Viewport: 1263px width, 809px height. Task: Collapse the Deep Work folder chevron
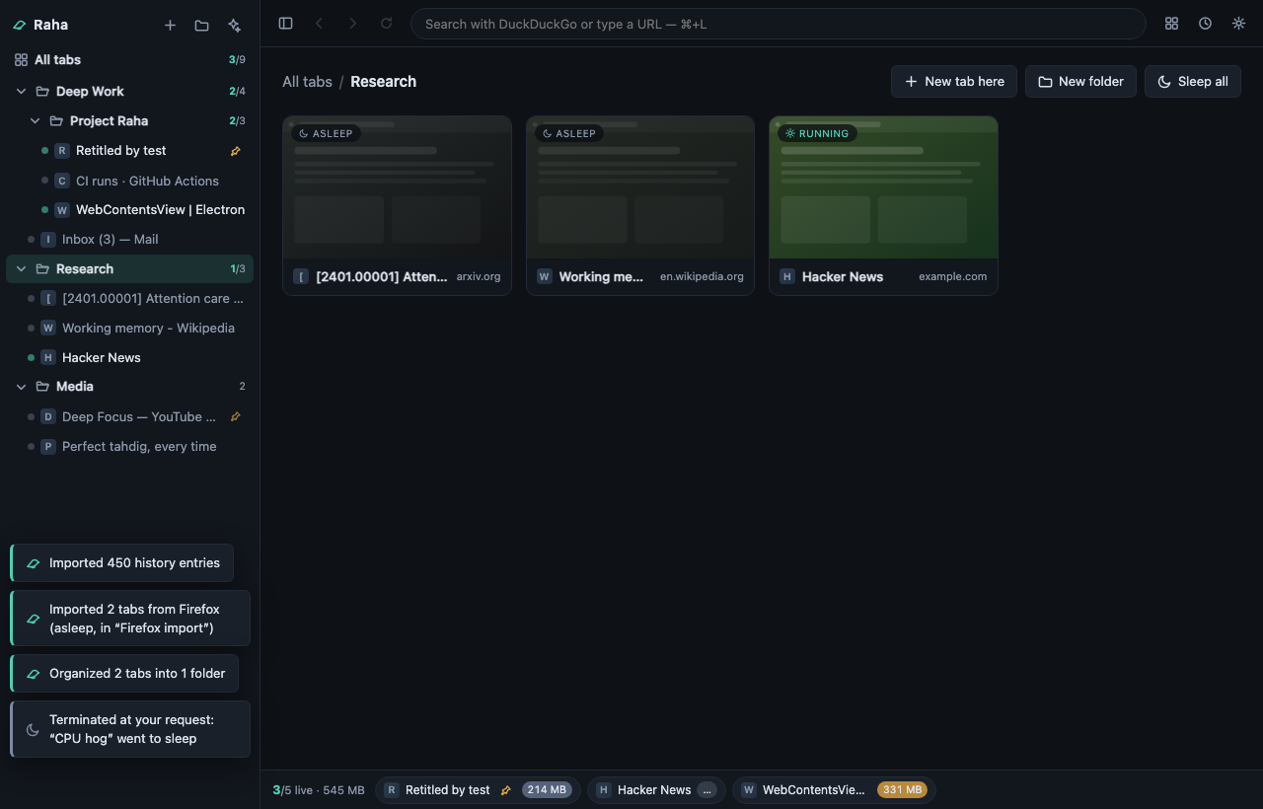[x=22, y=91]
